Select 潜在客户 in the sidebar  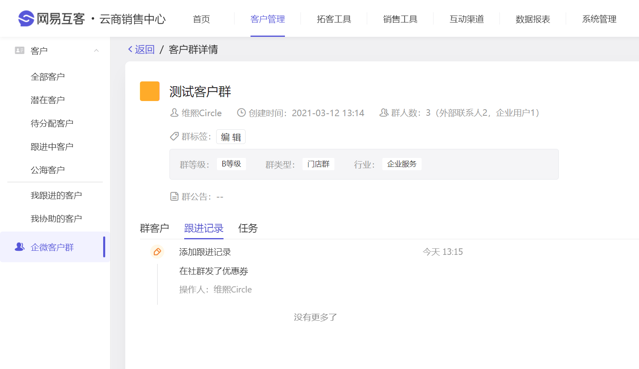click(x=48, y=100)
